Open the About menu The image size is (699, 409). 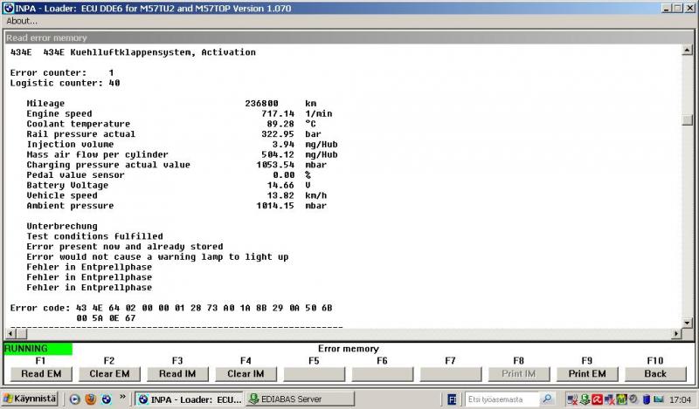click(22, 21)
